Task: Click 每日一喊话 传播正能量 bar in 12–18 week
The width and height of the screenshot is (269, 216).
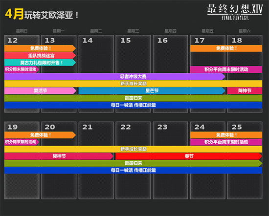Action: pos(134,105)
